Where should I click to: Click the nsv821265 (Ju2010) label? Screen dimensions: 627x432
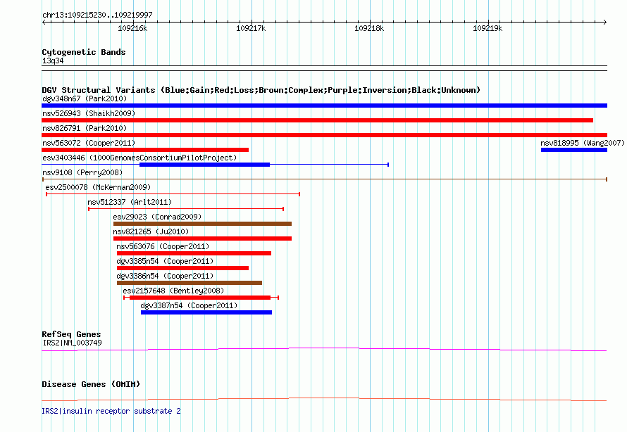[x=151, y=231]
